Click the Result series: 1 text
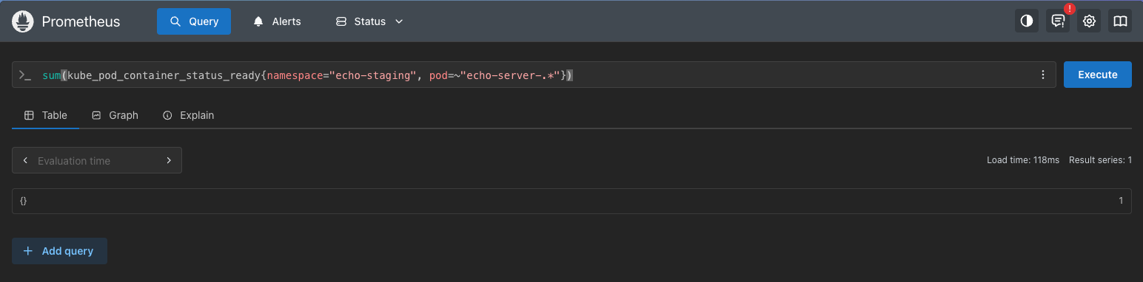This screenshot has width=1143, height=282. 1100,160
